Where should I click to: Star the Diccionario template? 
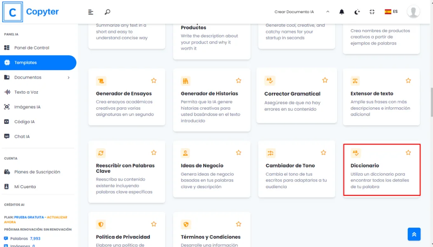click(x=408, y=153)
